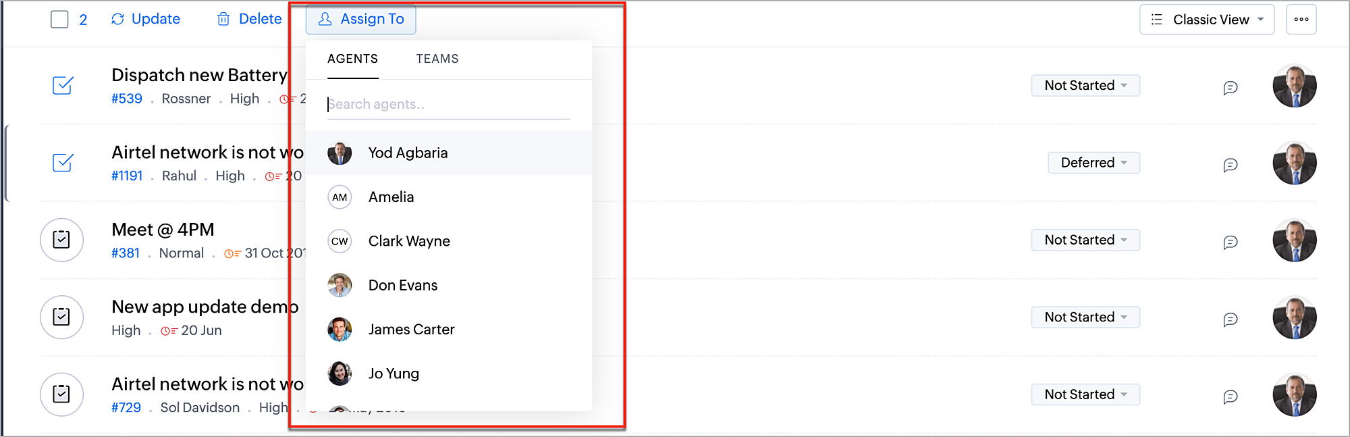Expand Not Started status on Meet @ 4PM
This screenshot has width=1350, height=437.
coord(1085,240)
